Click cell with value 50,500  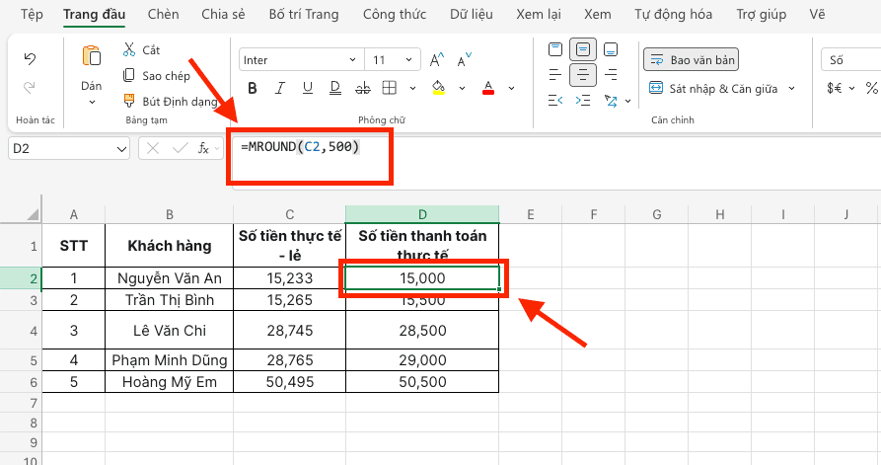coord(422,382)
